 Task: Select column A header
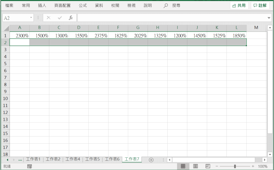(x=20, y=28)
